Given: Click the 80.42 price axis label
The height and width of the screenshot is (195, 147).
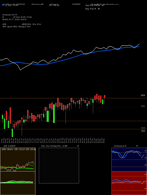Looking at the screenshot, I should (x=143, y=106).
